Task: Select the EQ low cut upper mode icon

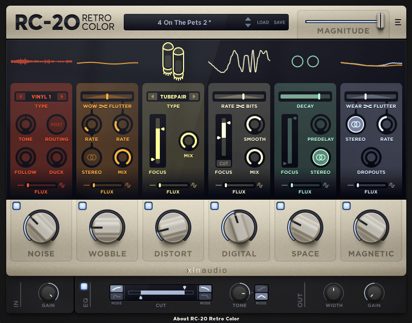Action: (x=117, y=289)
